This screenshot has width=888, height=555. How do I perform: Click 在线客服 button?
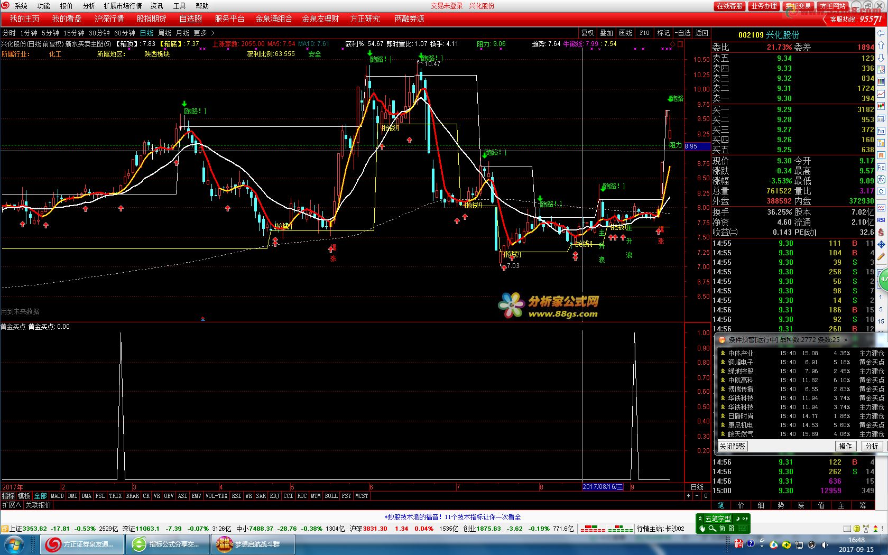point(729,6)
